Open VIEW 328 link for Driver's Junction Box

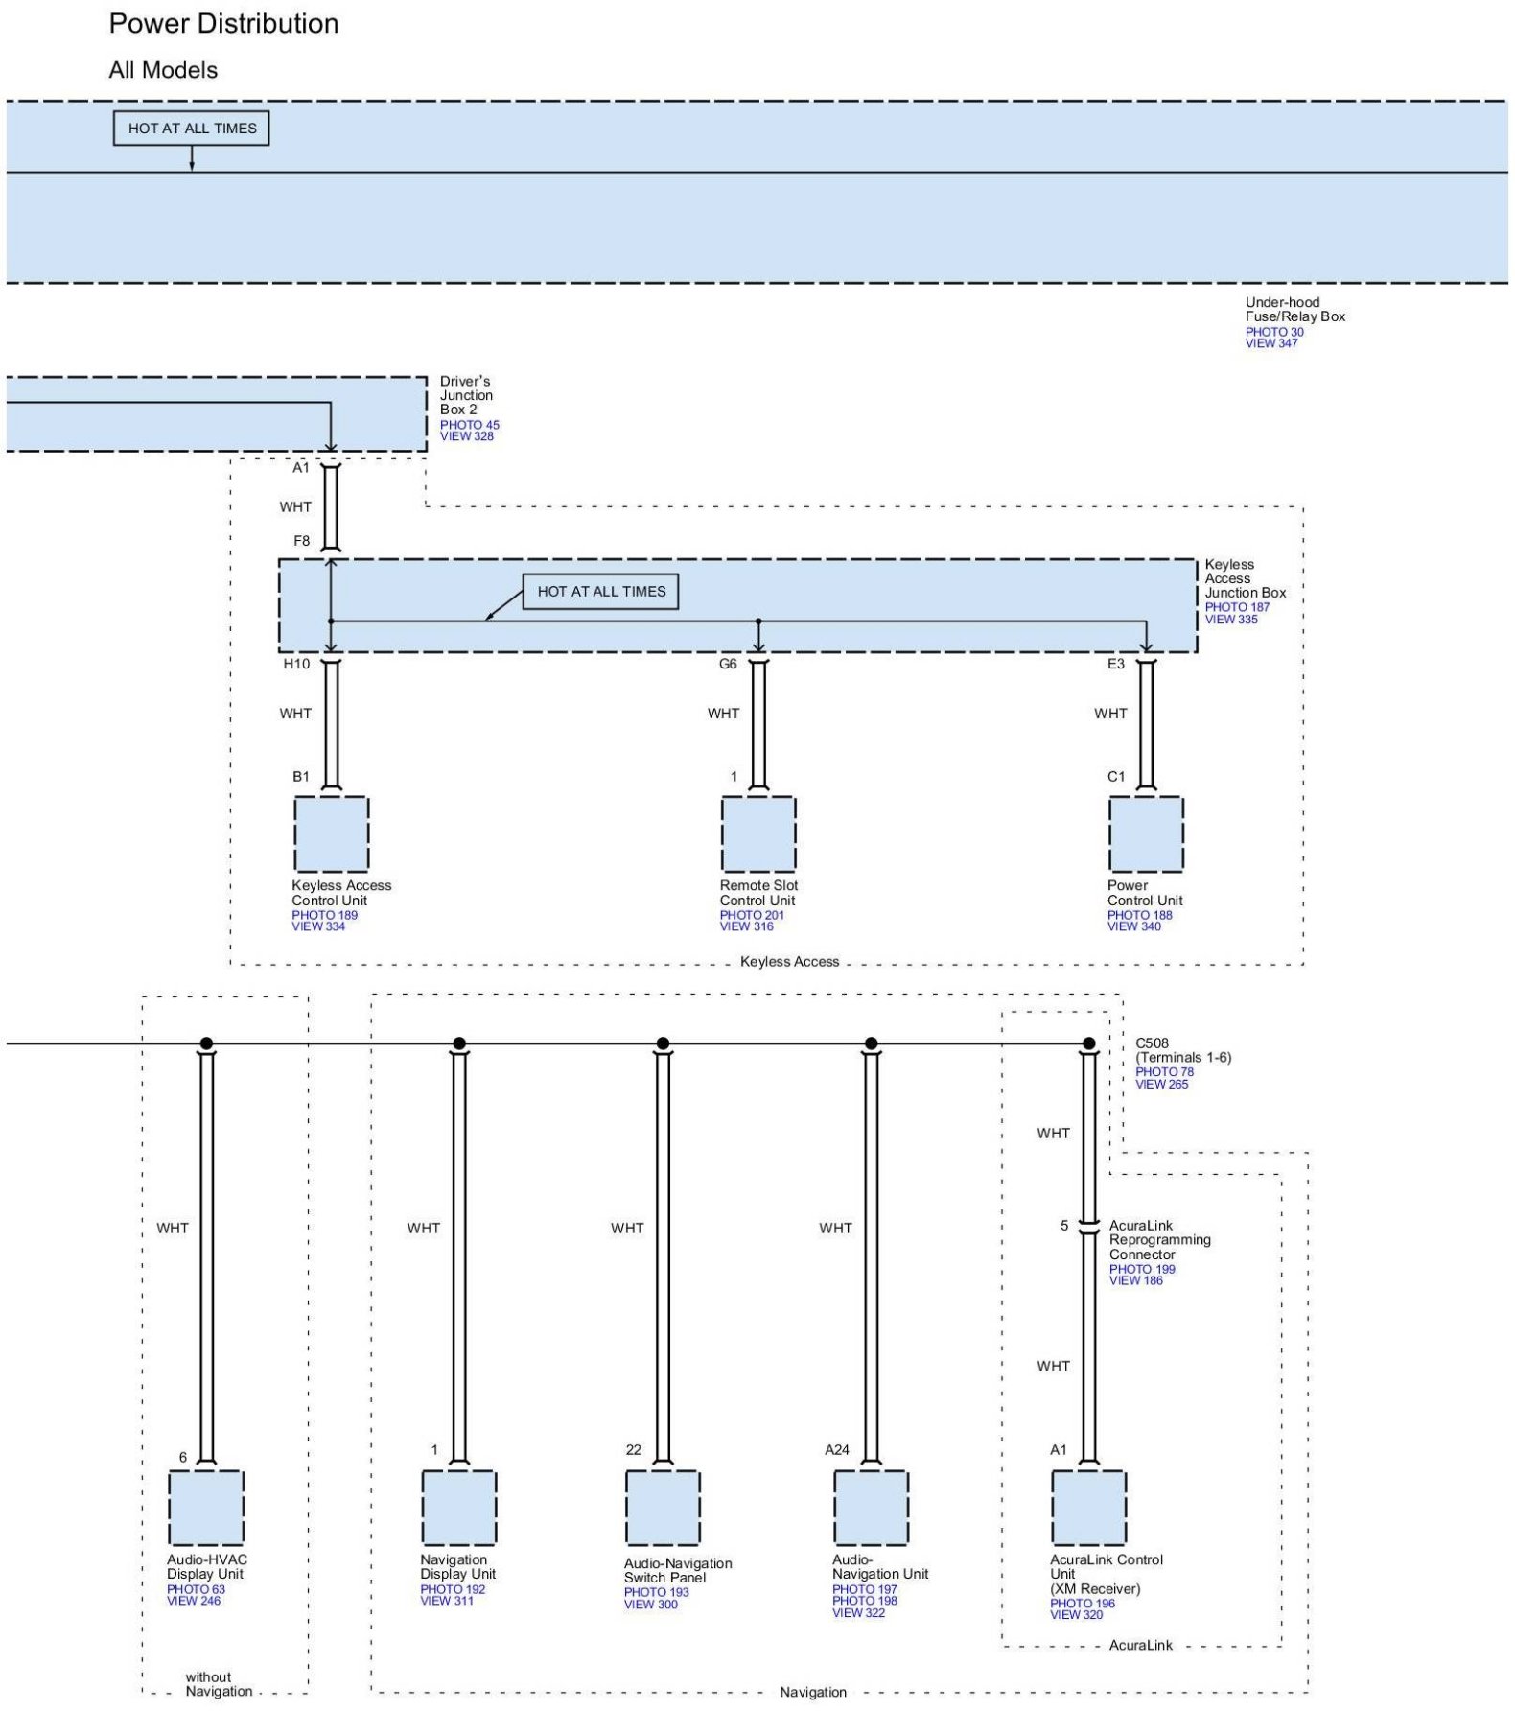[x=466, y=436]
